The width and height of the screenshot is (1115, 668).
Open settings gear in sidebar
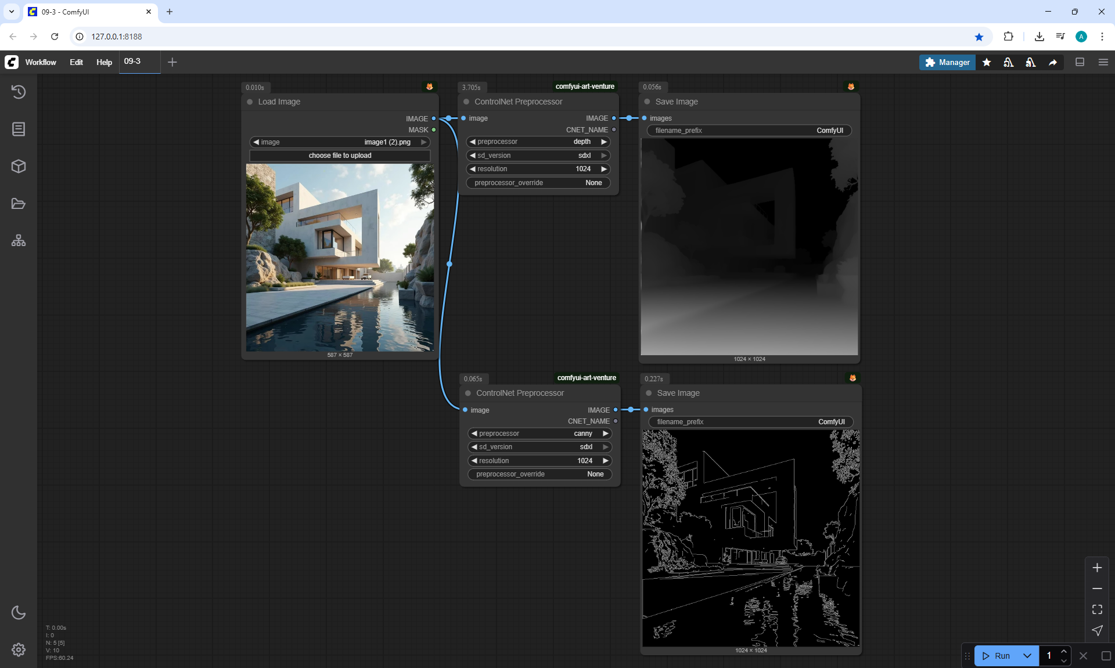(19, 649)
